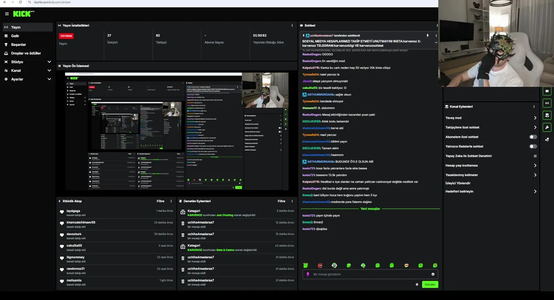Toggle Yalnızca ifadelerle sohbet switch

[x=533, y=146]
